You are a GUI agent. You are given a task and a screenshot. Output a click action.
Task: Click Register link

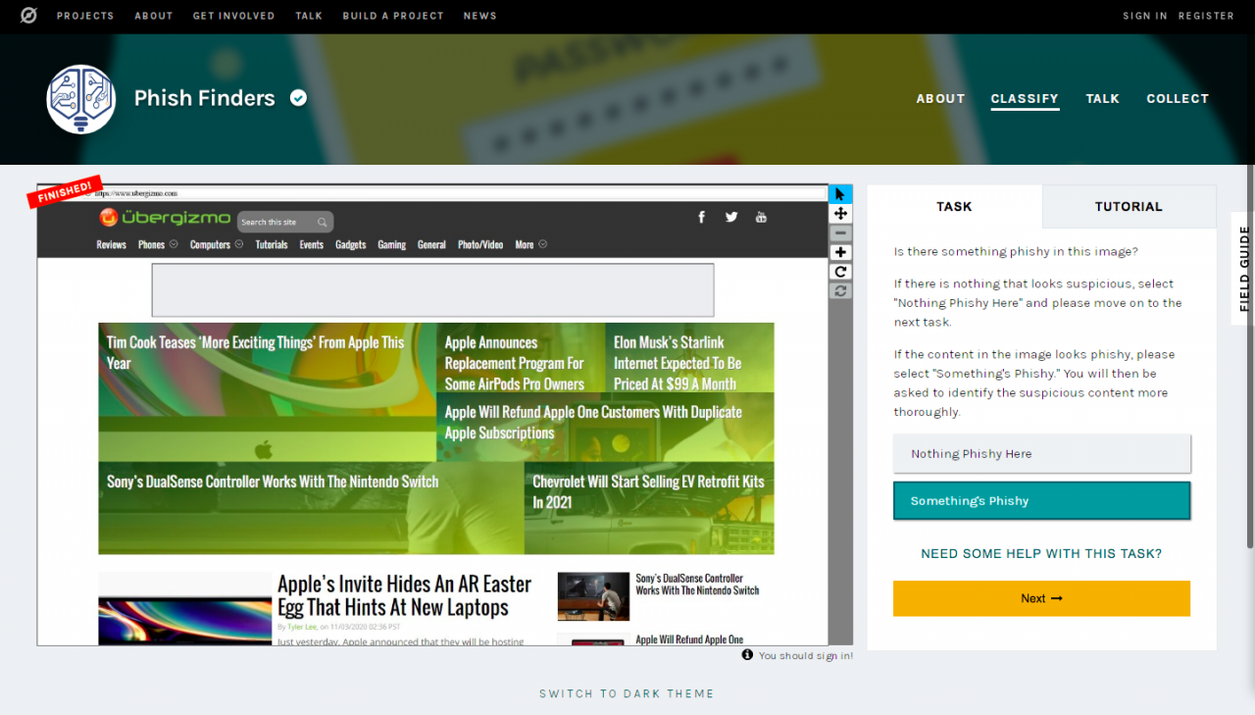point(1206,16)
